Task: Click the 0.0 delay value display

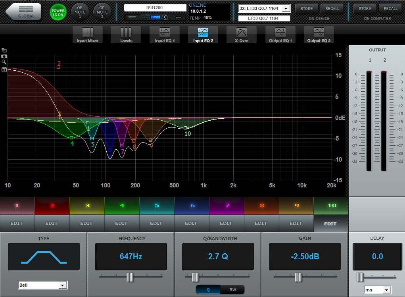Action: [377, 256]
